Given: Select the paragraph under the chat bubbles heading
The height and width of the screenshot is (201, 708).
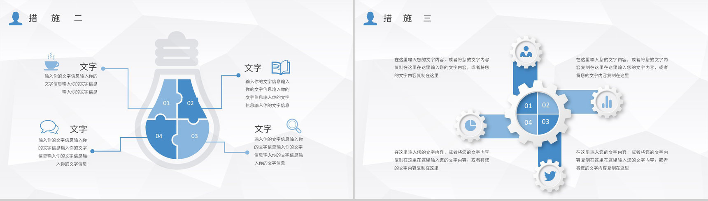Looking at the screenshot, I should click(63, 152).
